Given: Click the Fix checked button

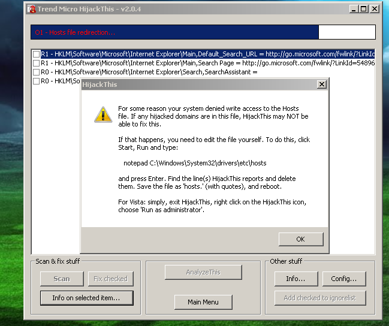Looking at the screenshot, I should (x=111, y=279).
